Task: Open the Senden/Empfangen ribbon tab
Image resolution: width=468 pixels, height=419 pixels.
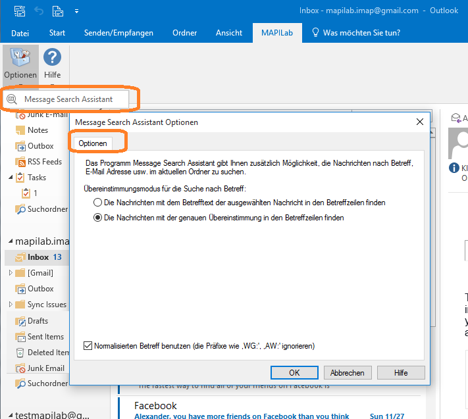Action: 118,33
